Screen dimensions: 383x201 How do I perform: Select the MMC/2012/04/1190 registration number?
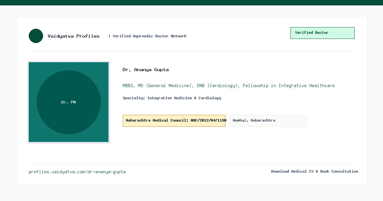coord(208,121)
